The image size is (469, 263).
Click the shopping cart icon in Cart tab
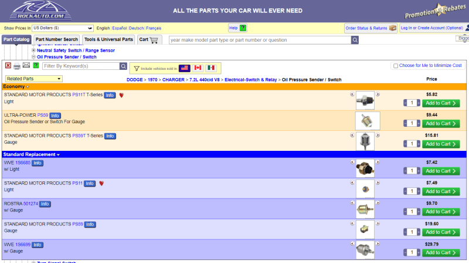click(x=154, y=40)
